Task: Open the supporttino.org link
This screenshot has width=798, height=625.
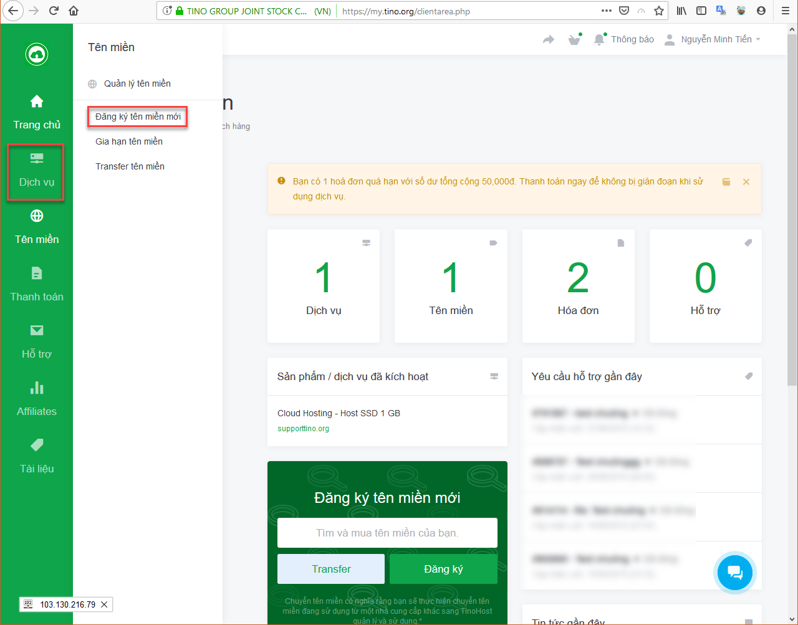Action: tap(303, 429)
